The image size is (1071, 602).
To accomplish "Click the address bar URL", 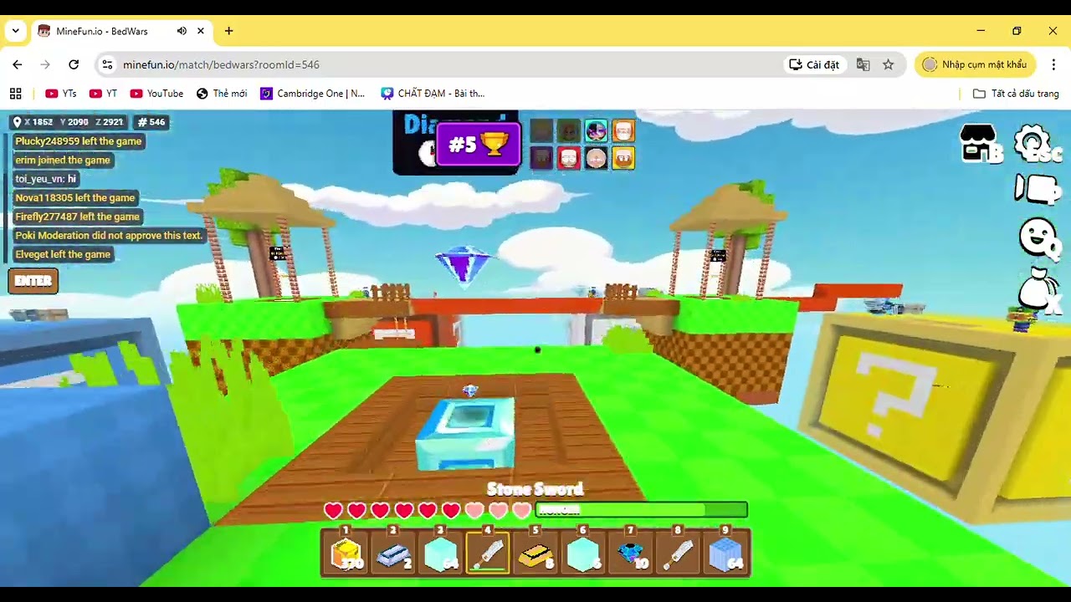I will 221,64.
